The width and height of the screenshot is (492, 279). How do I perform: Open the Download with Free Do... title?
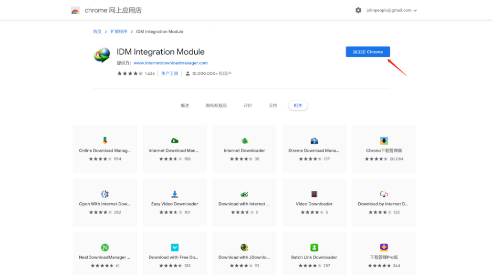(x=174, y=258)
